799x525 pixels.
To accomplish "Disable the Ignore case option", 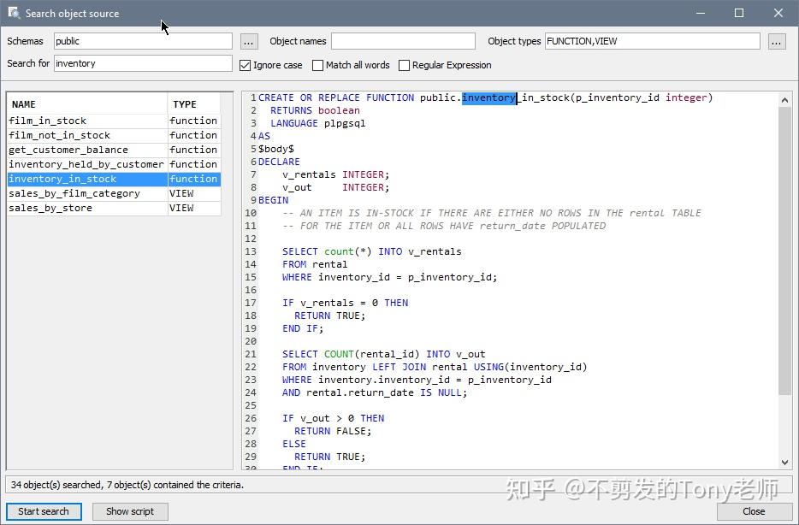I will [246, 65].
